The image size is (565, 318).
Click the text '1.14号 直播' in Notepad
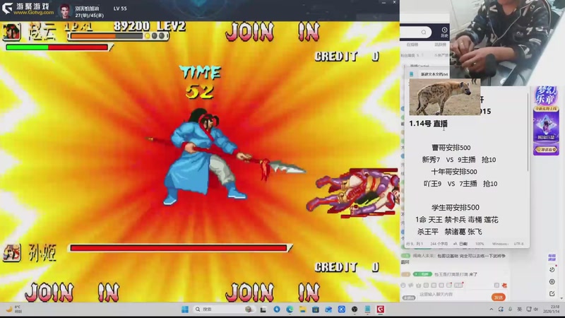click(x=428, y=124)
